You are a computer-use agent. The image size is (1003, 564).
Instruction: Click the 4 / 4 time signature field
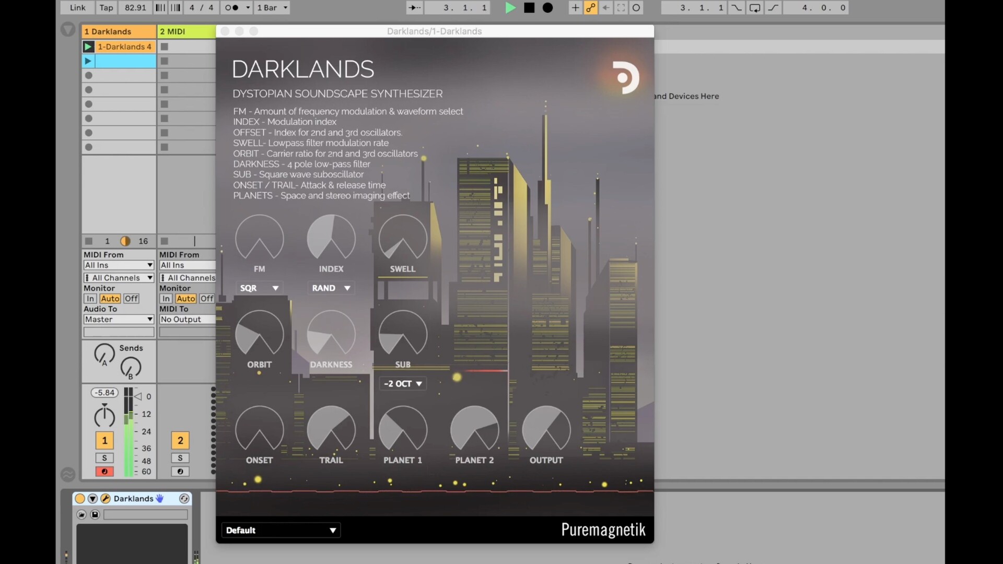201,8
